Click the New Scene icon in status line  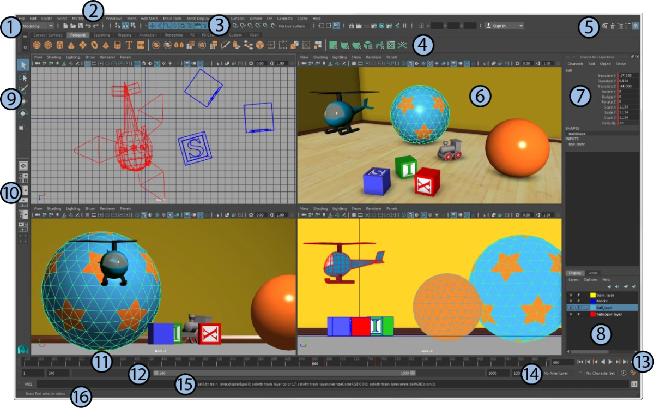point(65,26)
